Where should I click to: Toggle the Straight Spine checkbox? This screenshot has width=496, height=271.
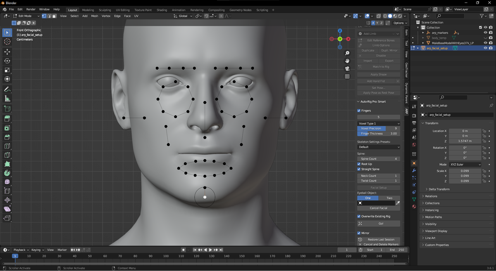coord(359,169)
